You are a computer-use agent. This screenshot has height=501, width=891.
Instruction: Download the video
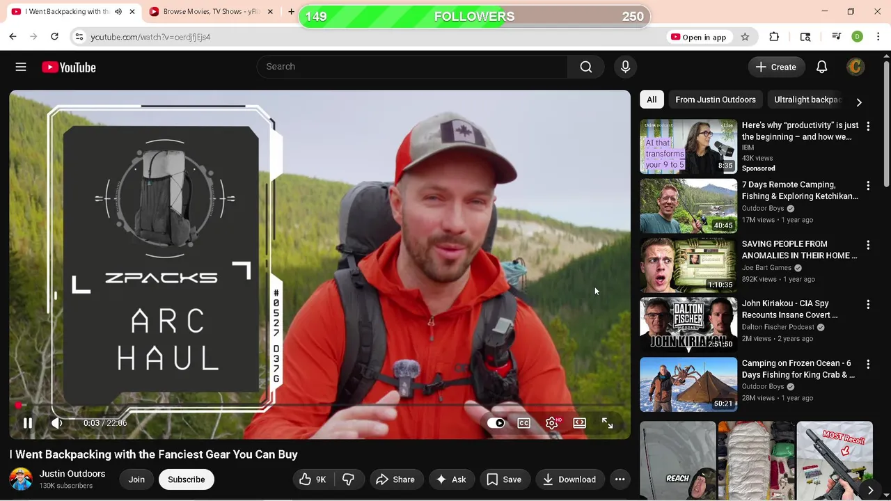point(569,479)
